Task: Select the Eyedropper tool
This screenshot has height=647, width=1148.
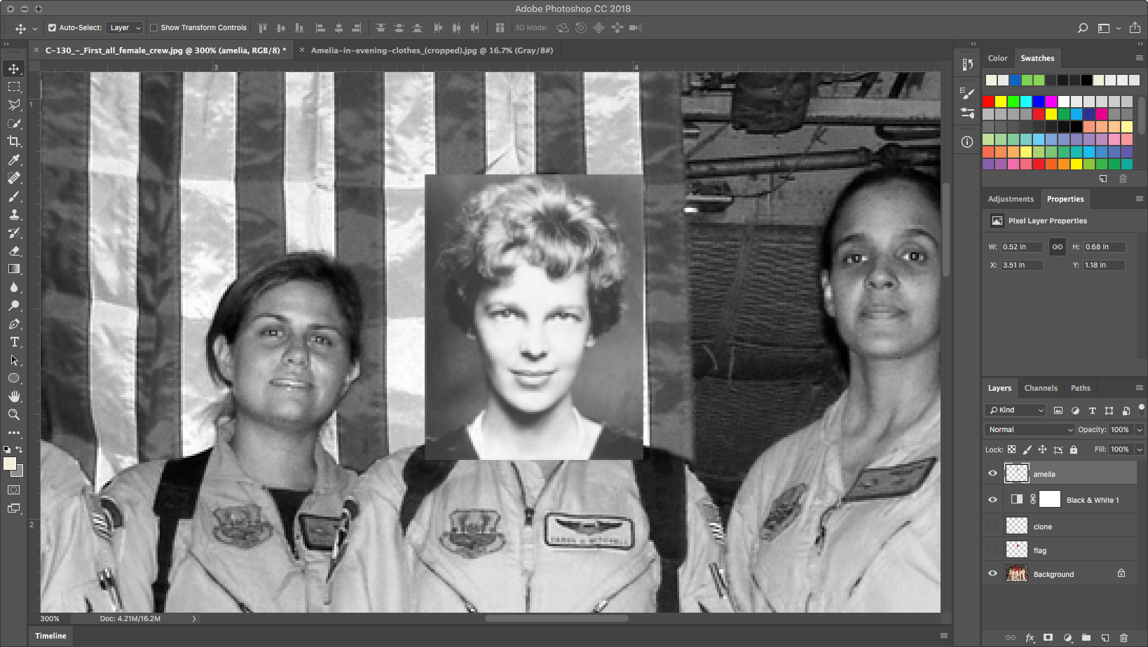Action: point(14,160)
